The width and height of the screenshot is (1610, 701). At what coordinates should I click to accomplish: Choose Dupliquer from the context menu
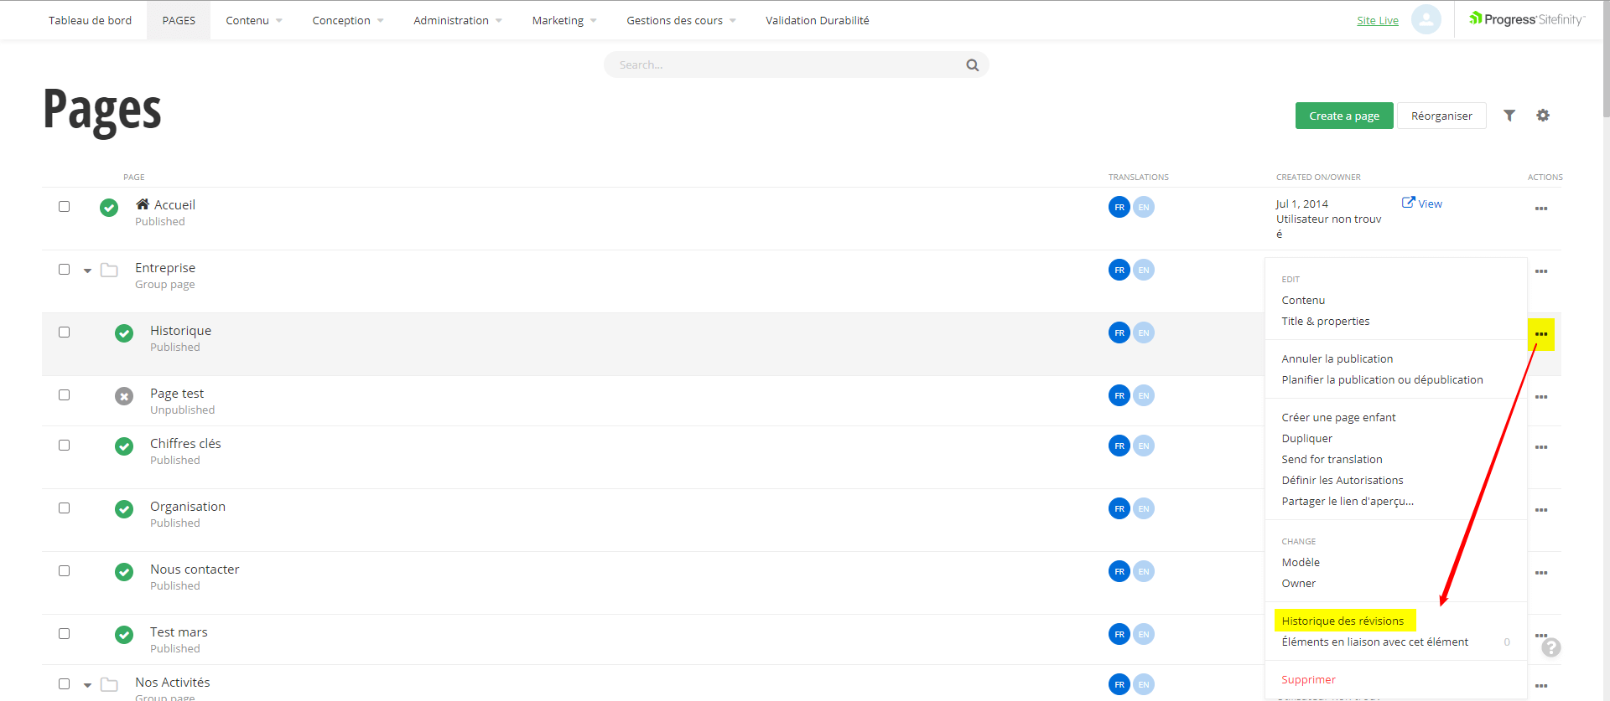click(1306, 438)
